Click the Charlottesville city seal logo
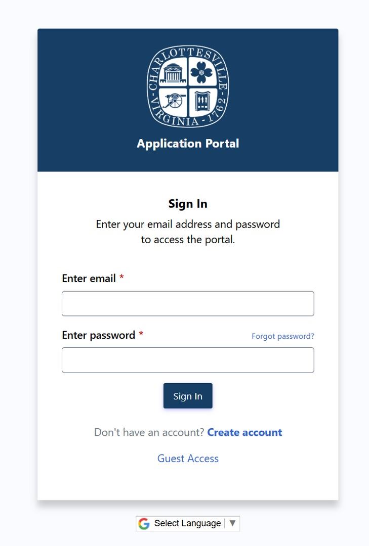Viewport: 369px width, 546px height. (188, 86)
